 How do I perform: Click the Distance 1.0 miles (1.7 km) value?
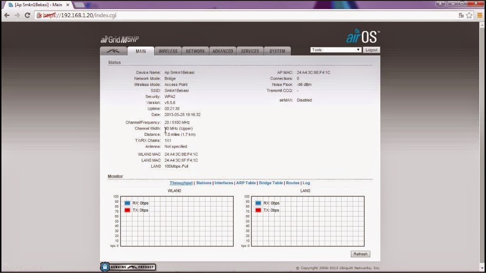pyautogui.click(x=180, y=134)
